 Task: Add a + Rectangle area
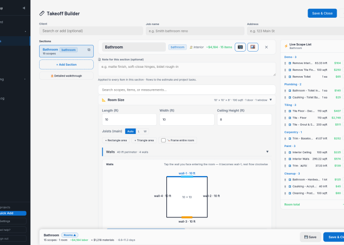tap(116, 140)
